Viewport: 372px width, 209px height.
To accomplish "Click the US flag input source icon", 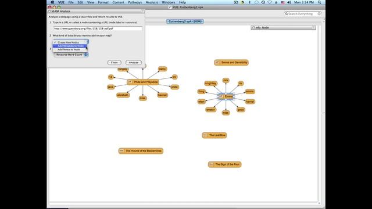I will [x=282, y=2].
